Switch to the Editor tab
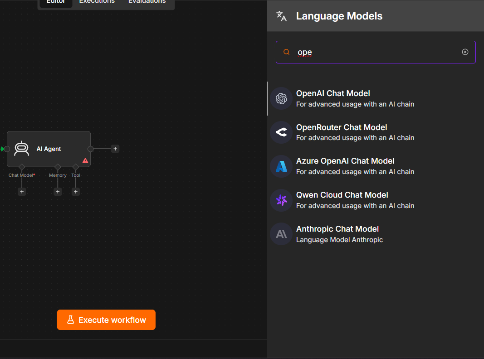 point(55,2)
